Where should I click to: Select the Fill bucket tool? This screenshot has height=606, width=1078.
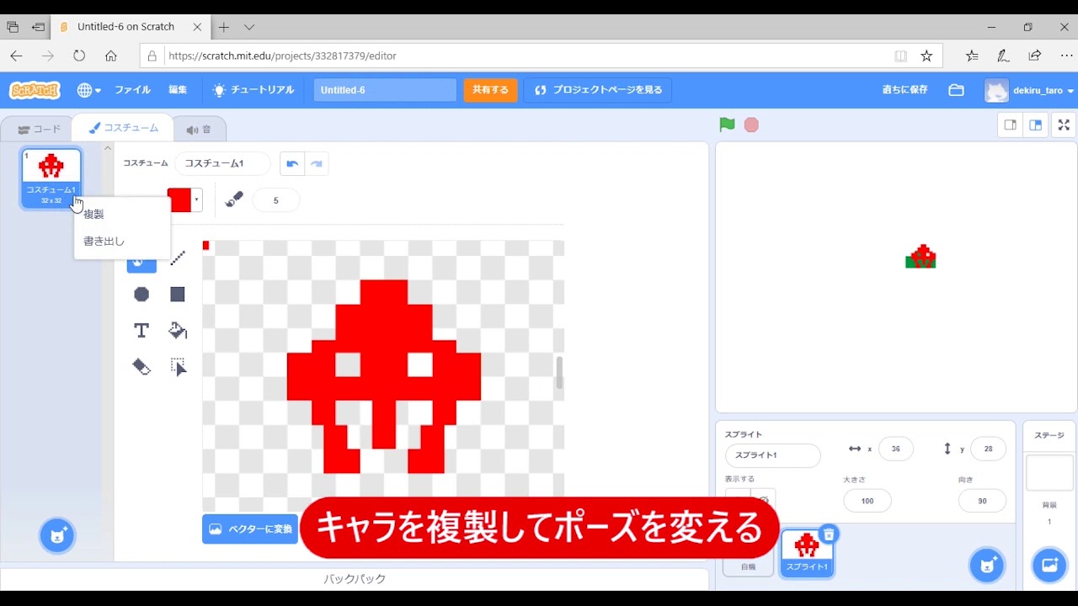[x=178, y=330]
